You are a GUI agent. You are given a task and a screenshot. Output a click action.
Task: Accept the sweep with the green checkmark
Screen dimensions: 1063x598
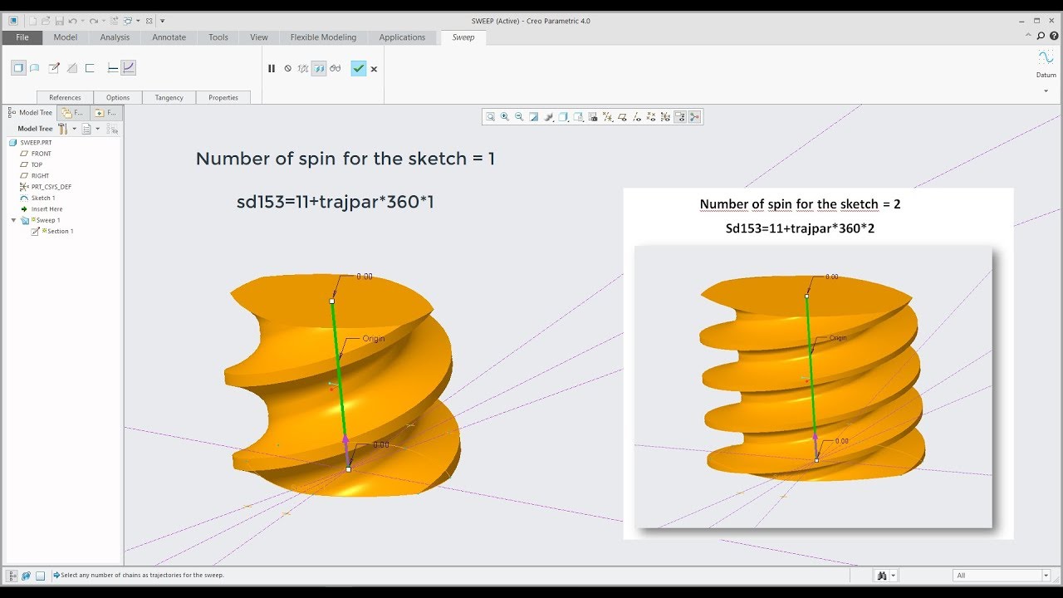coord(359,69)
